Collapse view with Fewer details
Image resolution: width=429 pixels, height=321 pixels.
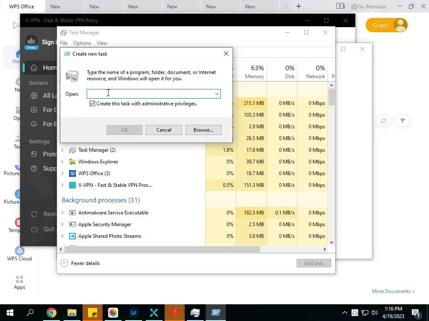tap(80, 263)
